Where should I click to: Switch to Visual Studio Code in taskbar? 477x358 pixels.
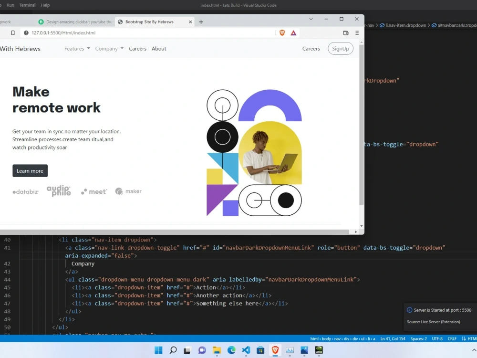(246, 350)
